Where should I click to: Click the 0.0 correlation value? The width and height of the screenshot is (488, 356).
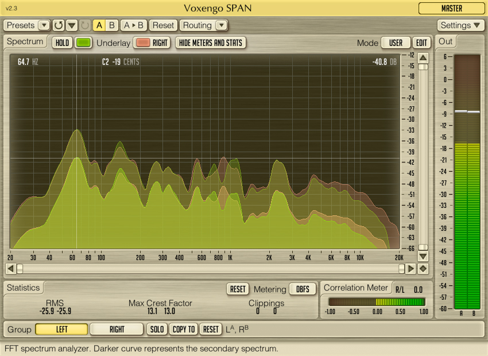tap(418, 290)
